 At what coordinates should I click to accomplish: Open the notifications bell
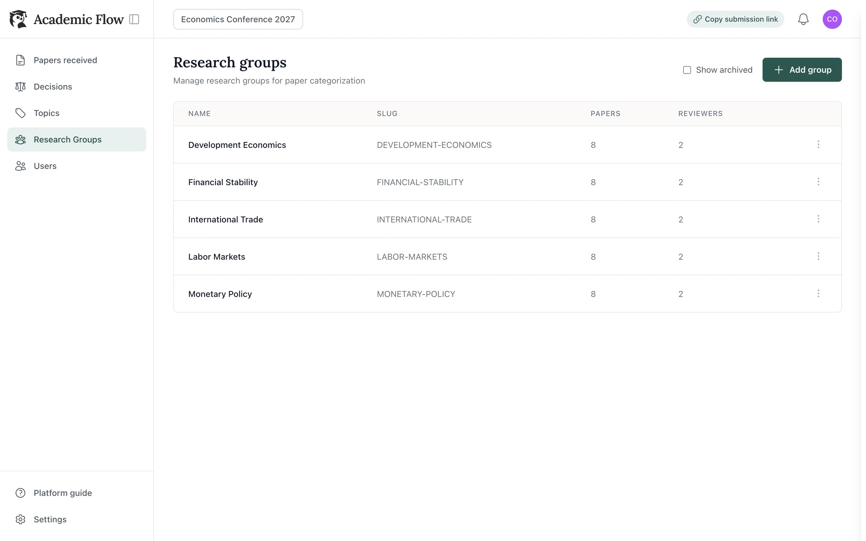coord(803,19)
